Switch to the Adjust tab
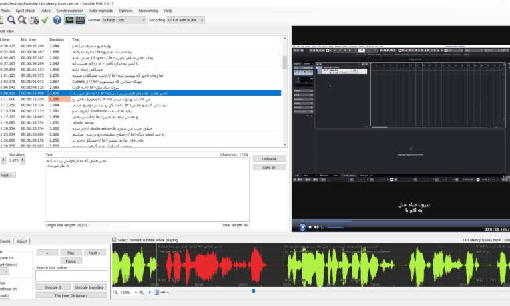Screen dimensions: 510x306 click(x=22, y=241)
